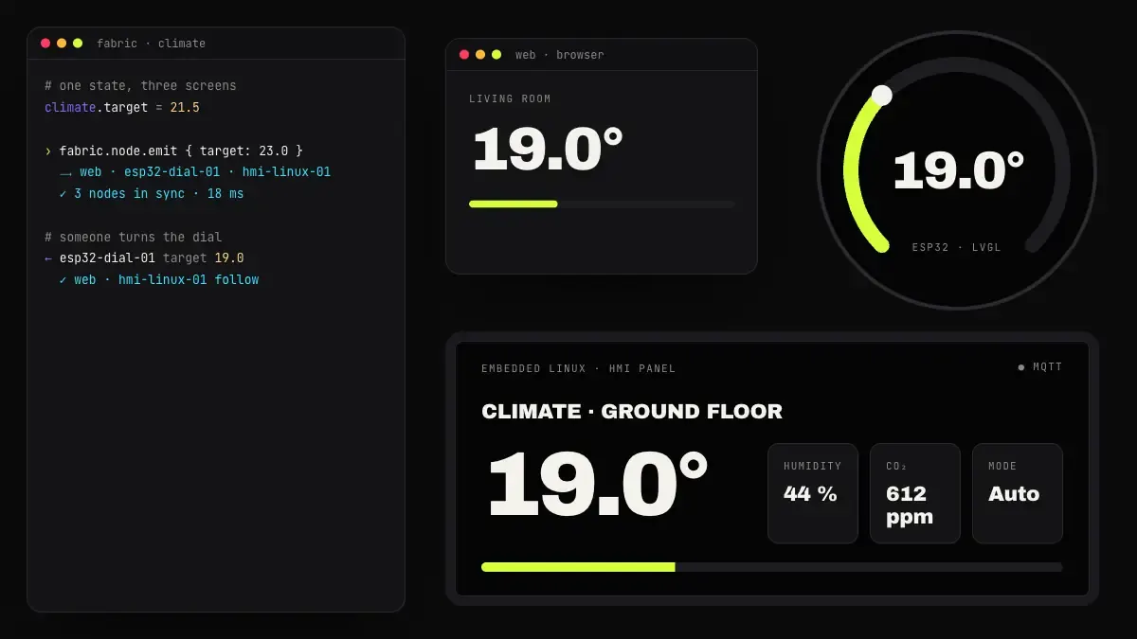The width and height of the screenshot is (1137, 639).
Task: Click the green dot in web browser window
Action: (x=496, y=55)
